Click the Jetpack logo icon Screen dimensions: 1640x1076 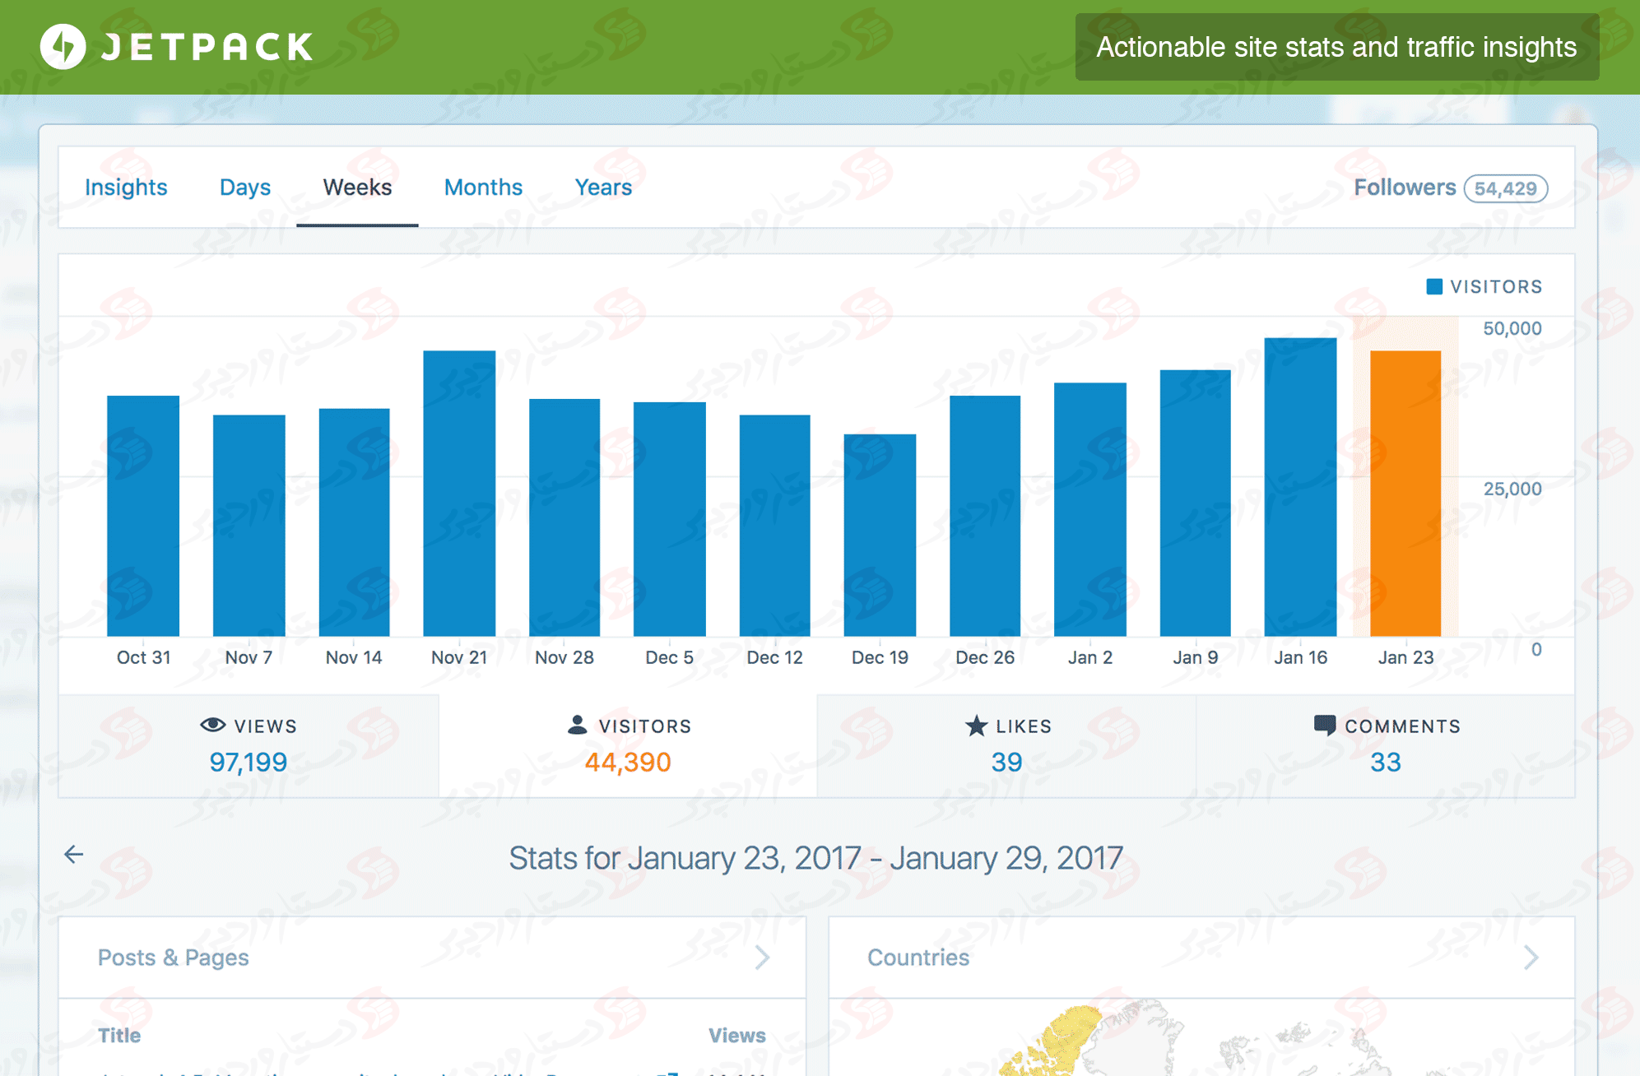pos(62,46)
